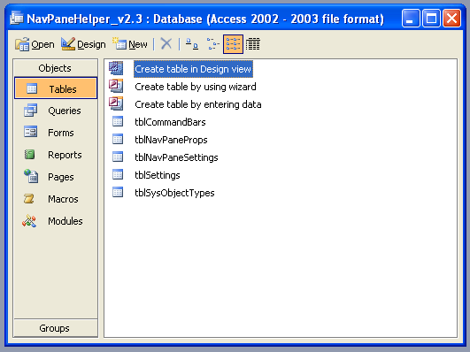Select tblNavPaneProps table name
This screenshot has height=352, width=470.
tap(171, 140)
